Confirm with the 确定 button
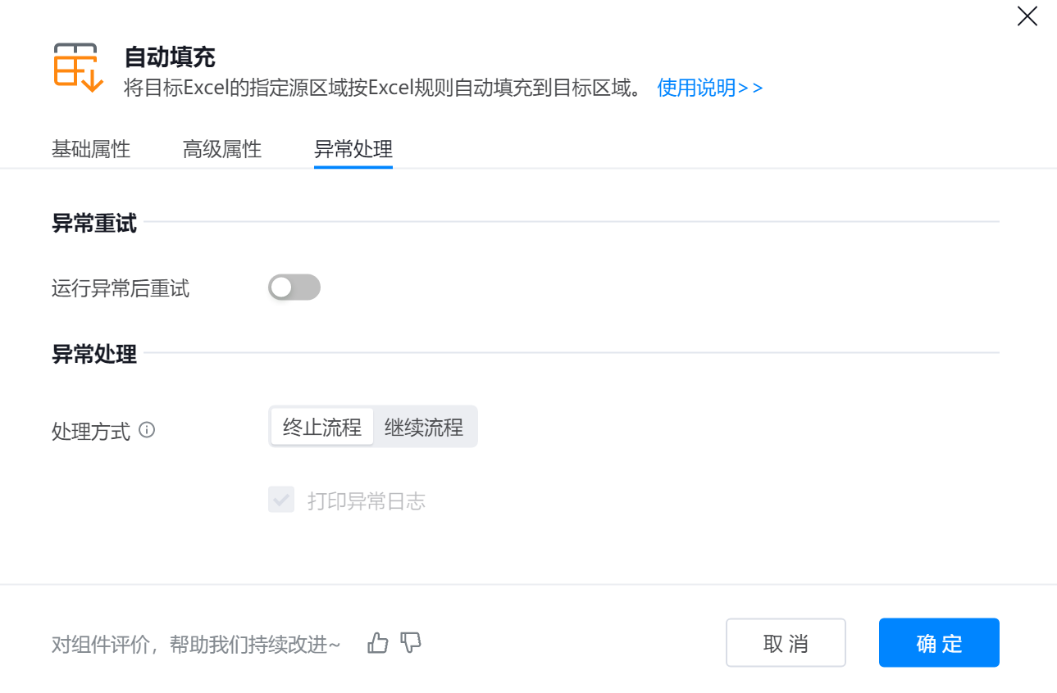Viewport: 1057px width, 693px height. click(x=939, y=643)
